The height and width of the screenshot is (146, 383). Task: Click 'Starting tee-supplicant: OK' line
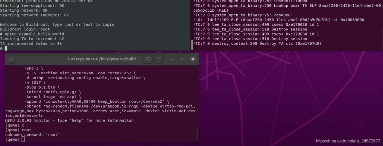tap(32, 5)
